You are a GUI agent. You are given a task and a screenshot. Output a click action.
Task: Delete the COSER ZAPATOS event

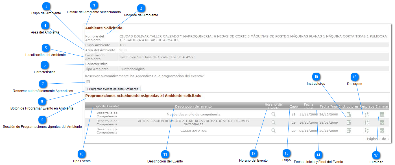tap(382, 131)
